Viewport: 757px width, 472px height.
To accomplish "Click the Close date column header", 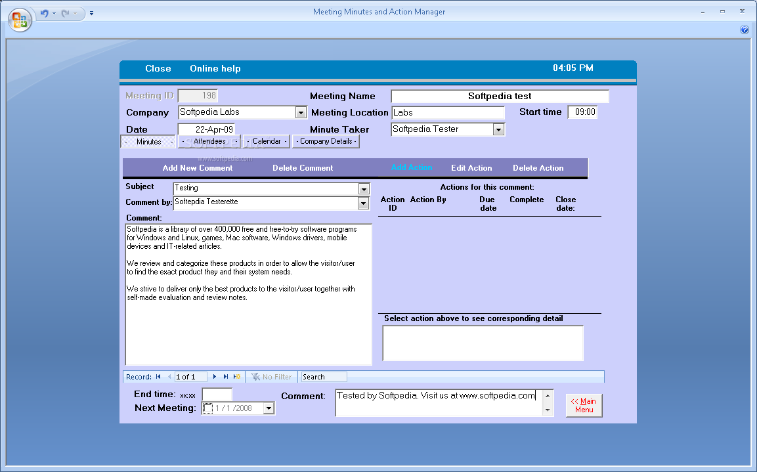I will pyautogui.click(x=565, y=204).
